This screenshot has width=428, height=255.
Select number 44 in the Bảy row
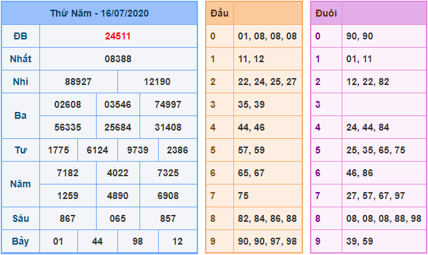pos(97,241)
